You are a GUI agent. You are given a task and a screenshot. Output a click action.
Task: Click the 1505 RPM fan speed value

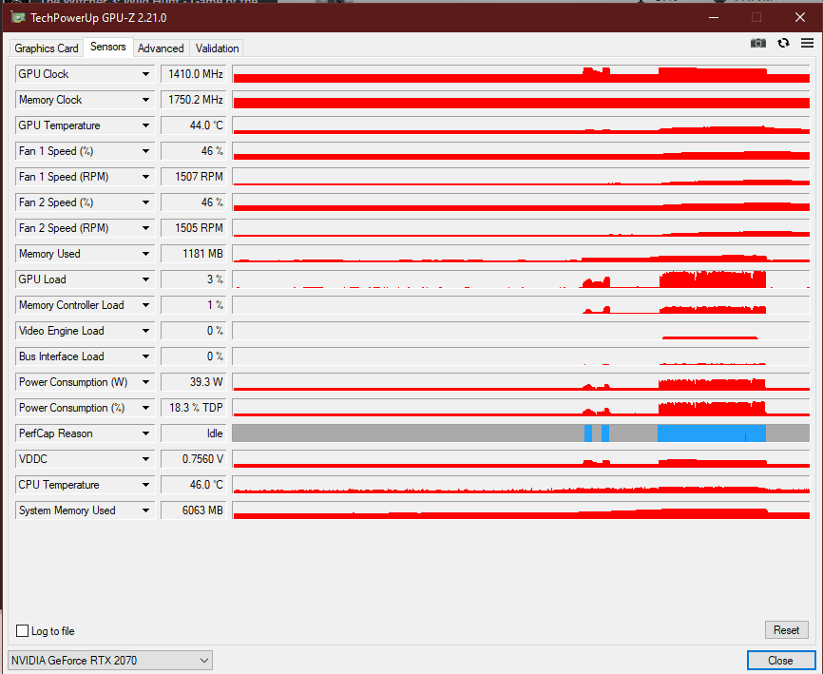tap(194, 228)
